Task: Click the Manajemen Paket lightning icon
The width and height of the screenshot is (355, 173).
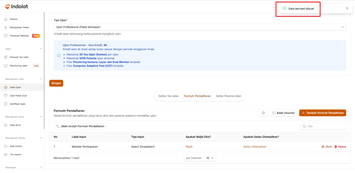Action: (6, 27)
